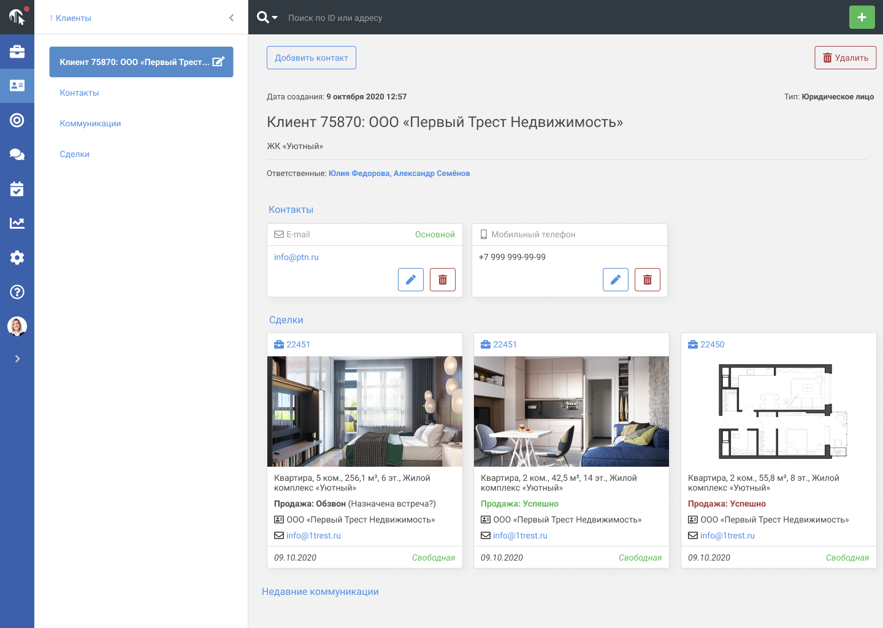Expand the sidebar with the right chevron
Screen dimensions: 883x628
pos(17,359)
